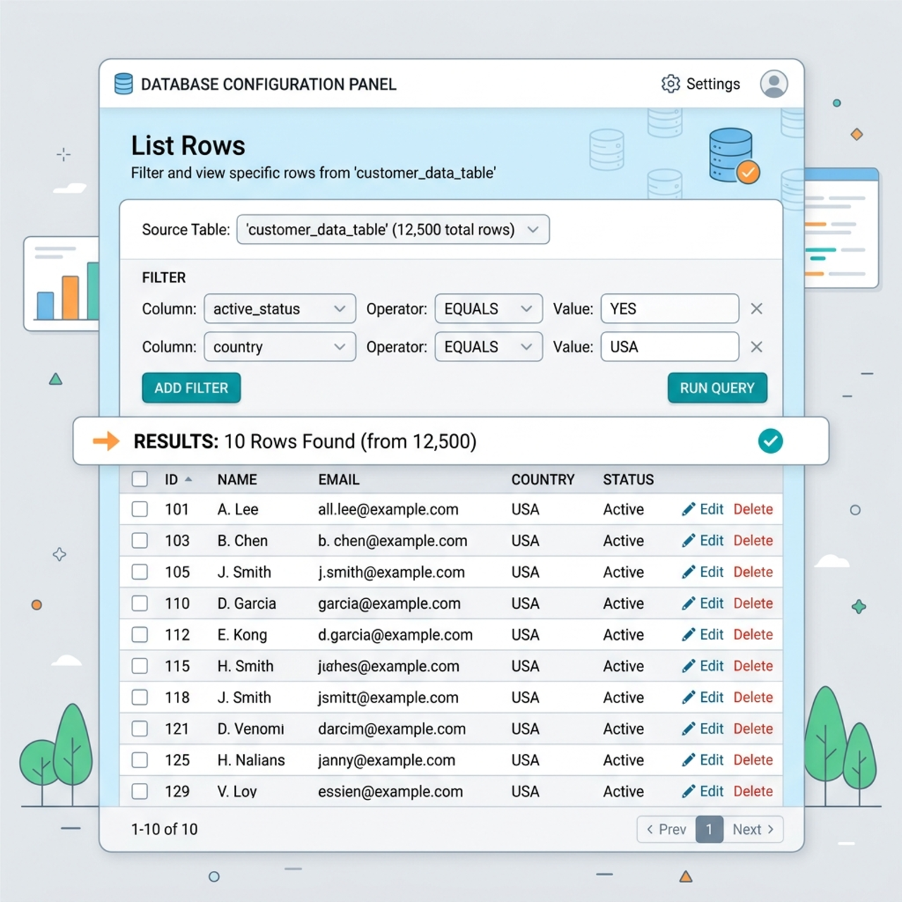Go to Prev page

[x=667, y=829]
